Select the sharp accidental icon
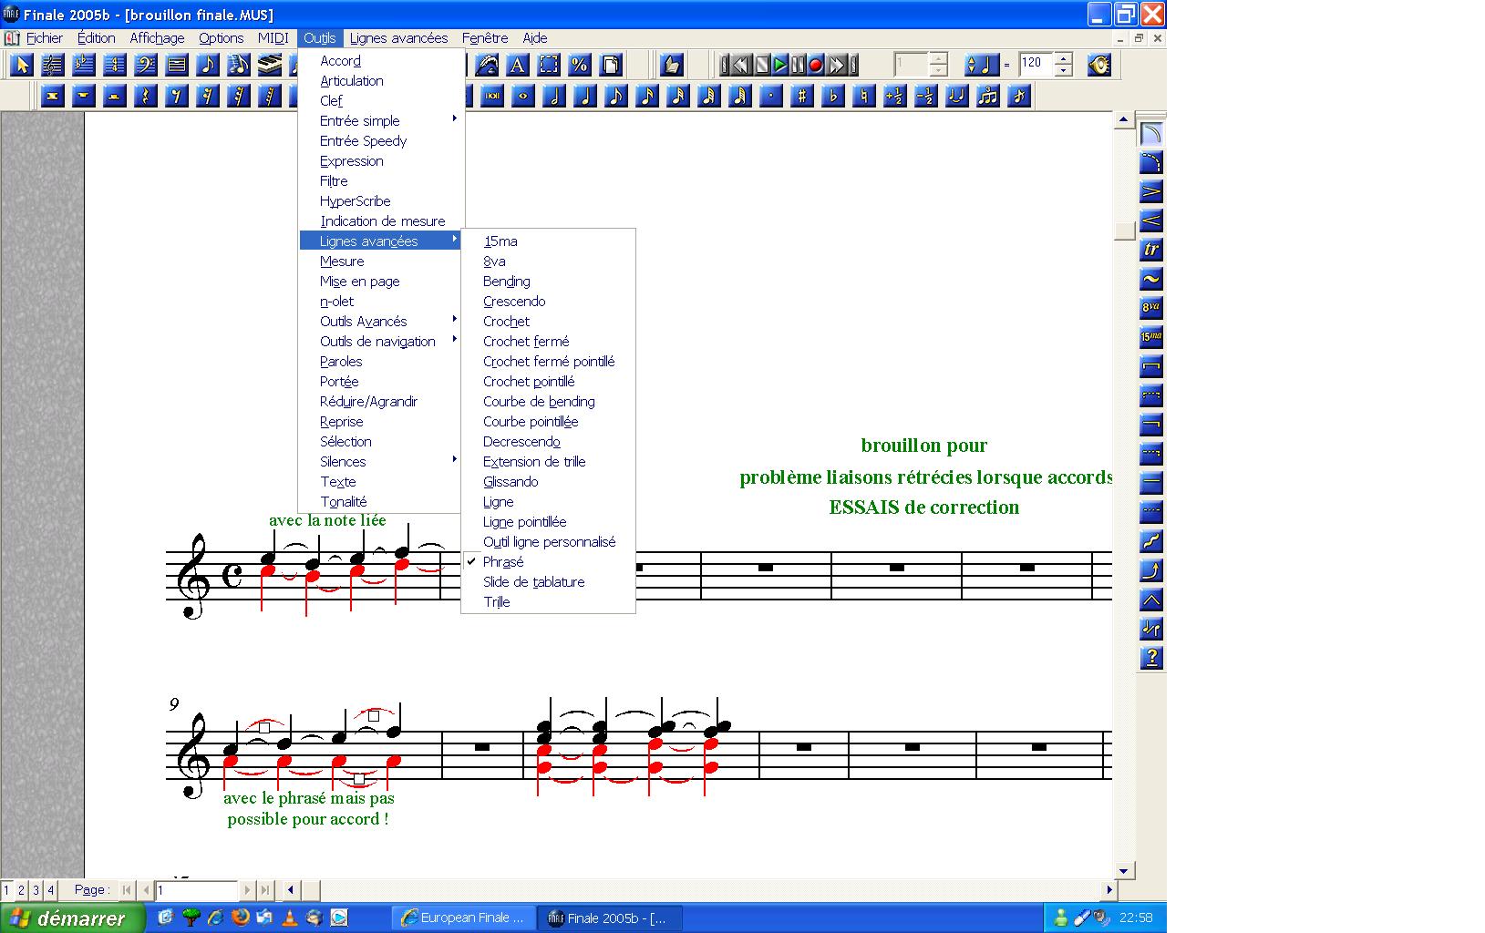 [801, 96]
